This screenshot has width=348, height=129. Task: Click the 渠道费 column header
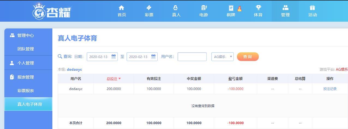point(272,79)
